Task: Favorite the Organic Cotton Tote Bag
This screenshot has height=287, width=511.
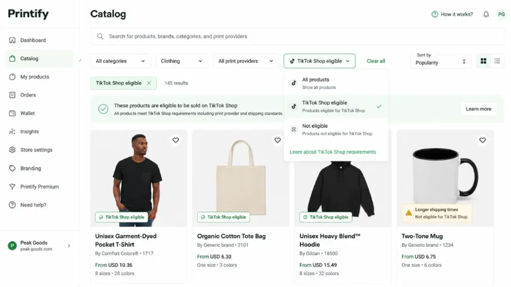Action: click(277, 140)
